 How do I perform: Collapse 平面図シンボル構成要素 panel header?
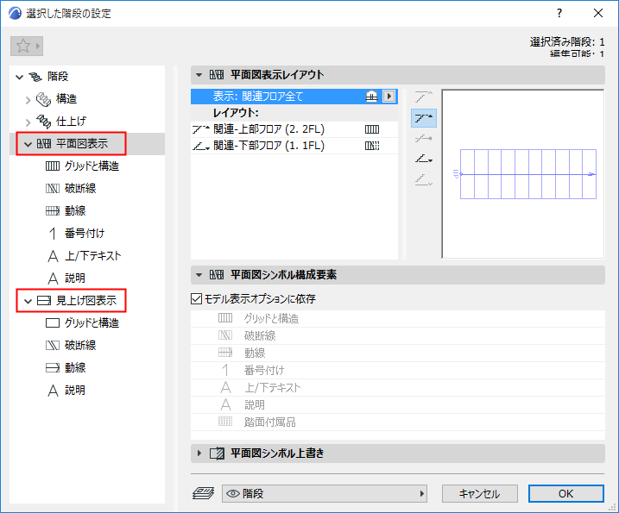[397, 275]
